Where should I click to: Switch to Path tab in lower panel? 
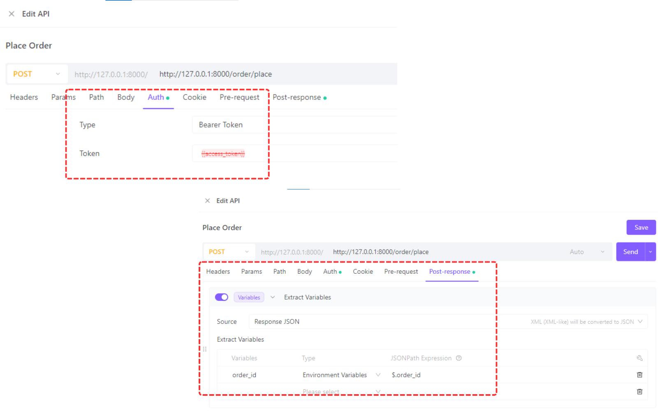coord(280,272)
